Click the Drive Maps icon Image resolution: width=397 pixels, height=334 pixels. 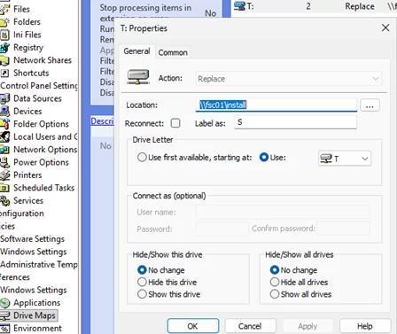coord(4,315)
